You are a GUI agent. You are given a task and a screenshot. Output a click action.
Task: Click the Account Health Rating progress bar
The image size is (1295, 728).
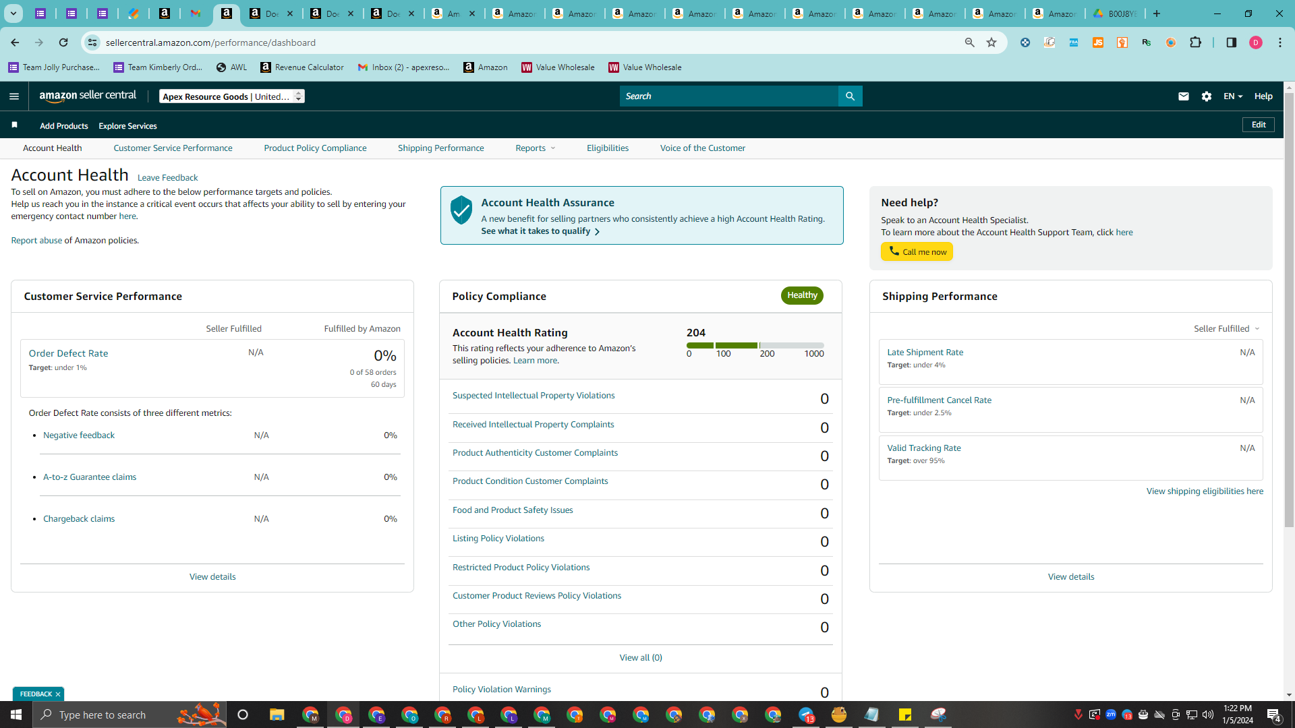pos(755,345)
